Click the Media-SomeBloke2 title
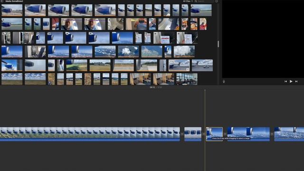 coord(14,1)
